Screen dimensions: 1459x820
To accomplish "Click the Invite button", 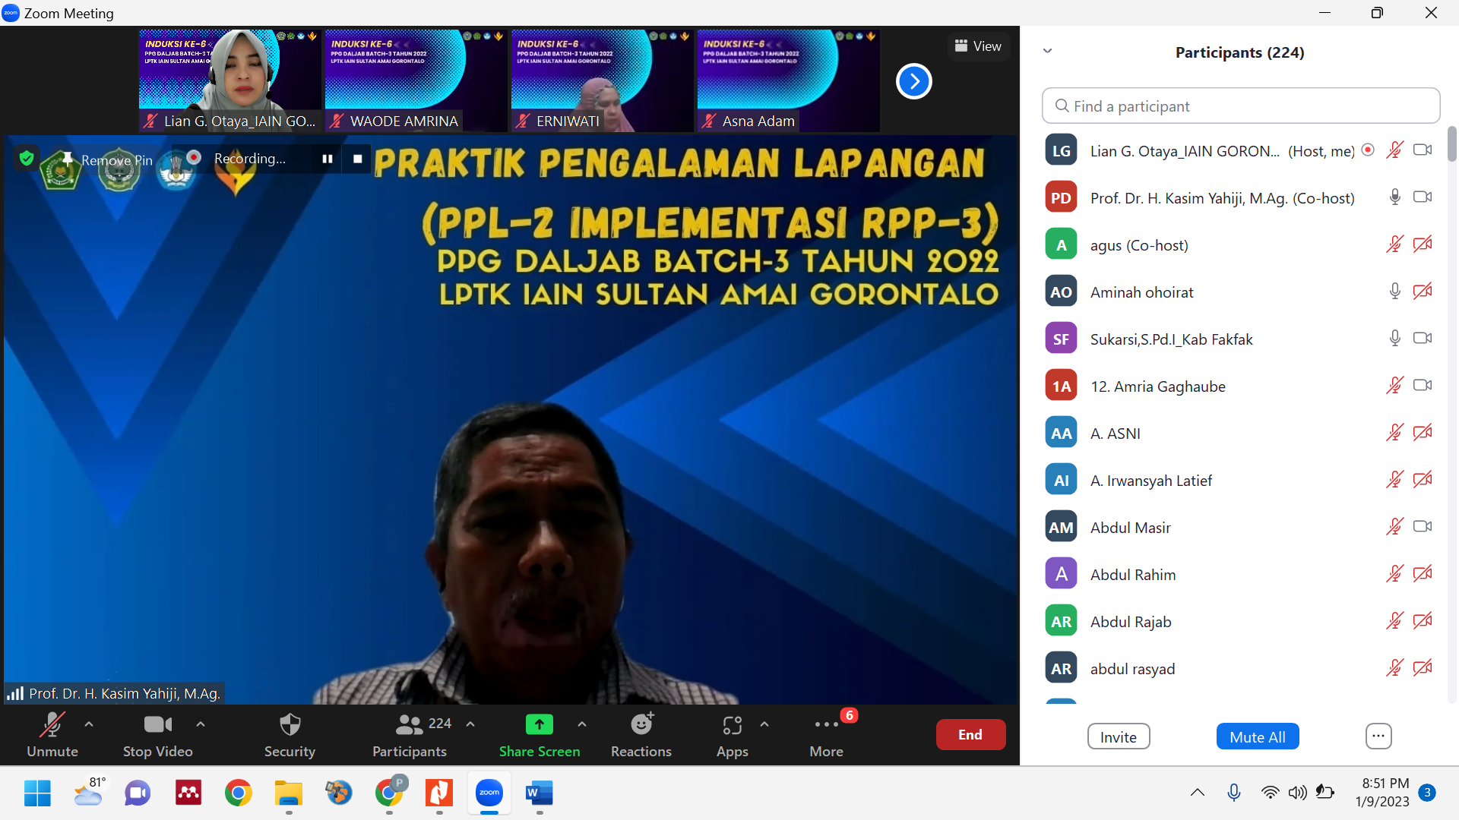I will [1118, 736].
